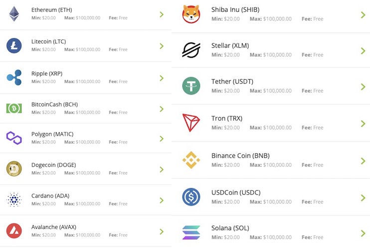Viewport: 370px width, 248px height.
Task: Click the yellow Binance Coin icon
Action: pos(191,160)
